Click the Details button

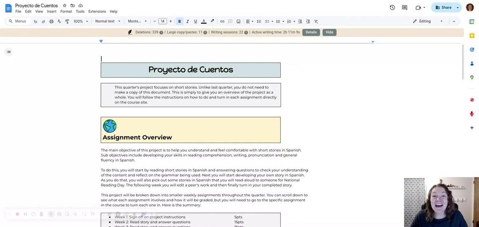311,32
